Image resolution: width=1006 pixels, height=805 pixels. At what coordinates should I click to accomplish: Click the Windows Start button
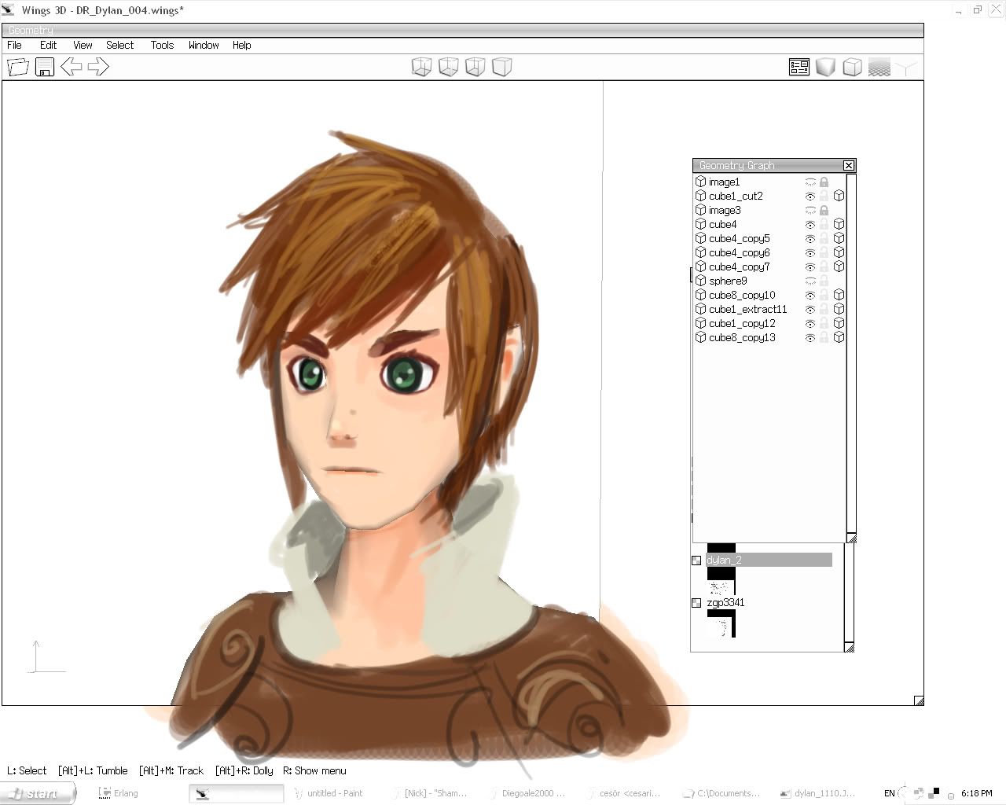(38, 793)
